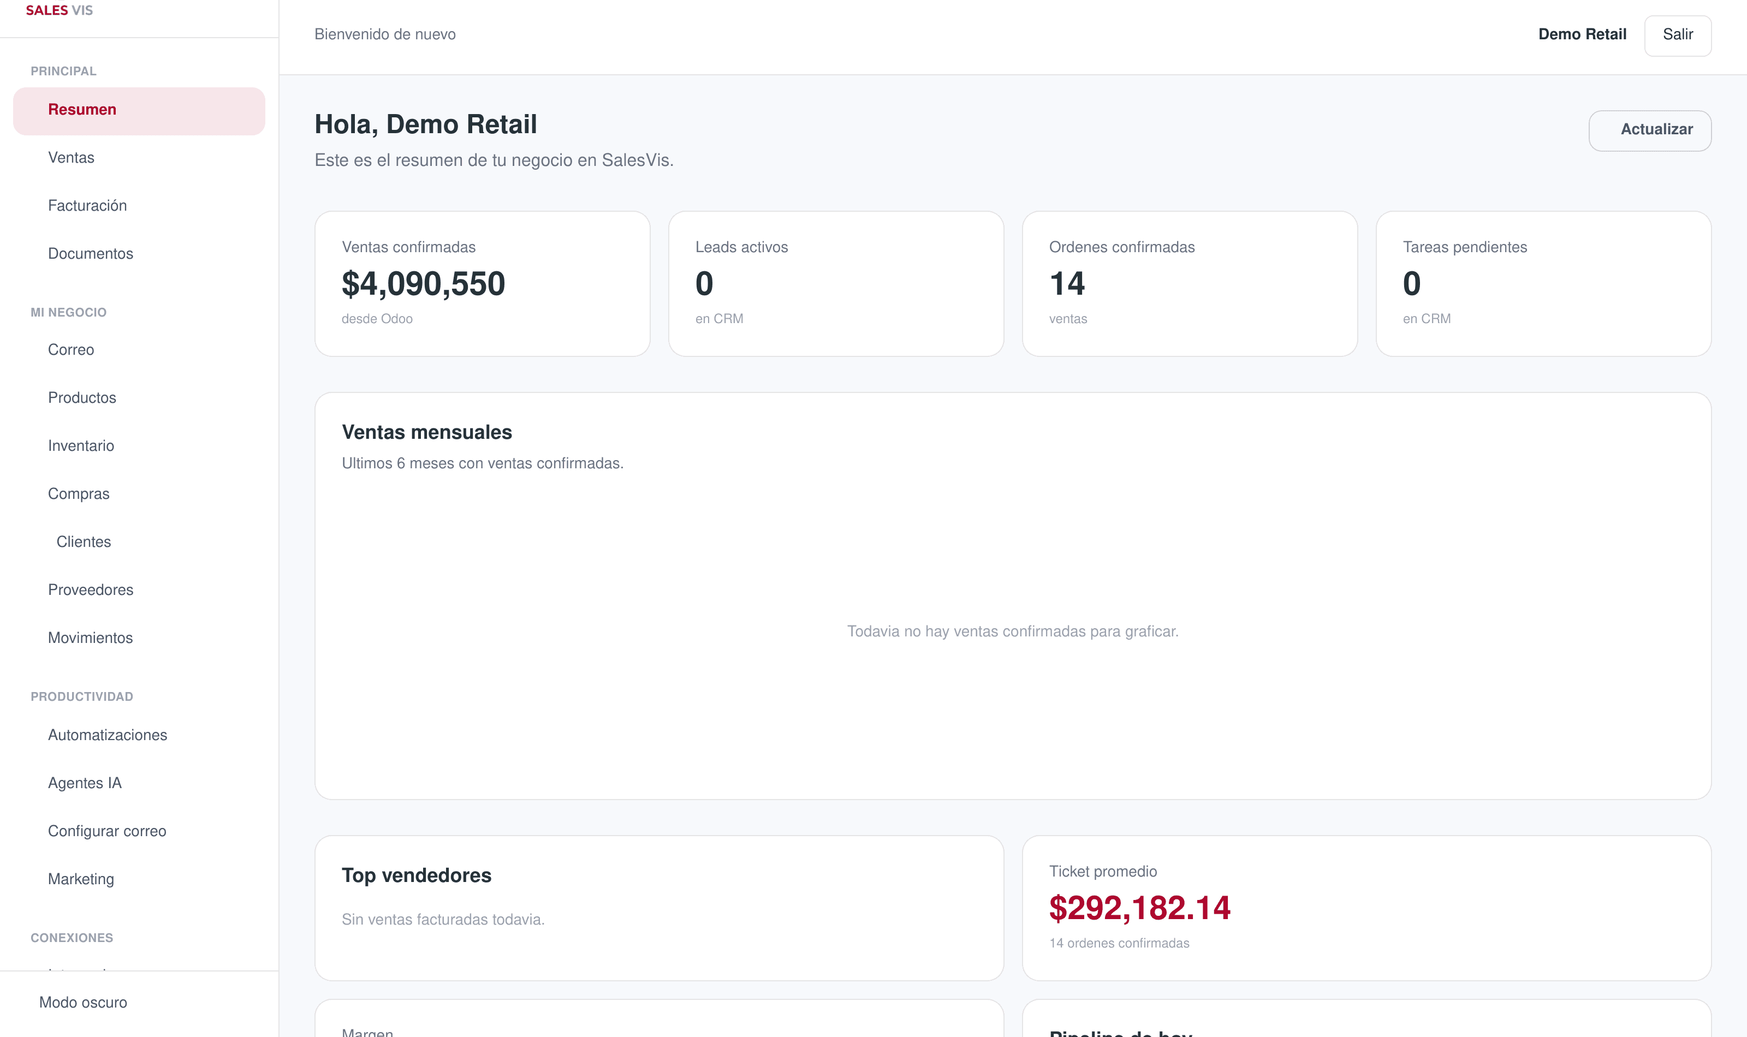The height and width of the screenshot is (1037, 1747).
Task: Select the Ordenes confirmadas card
Action: 1190,284
